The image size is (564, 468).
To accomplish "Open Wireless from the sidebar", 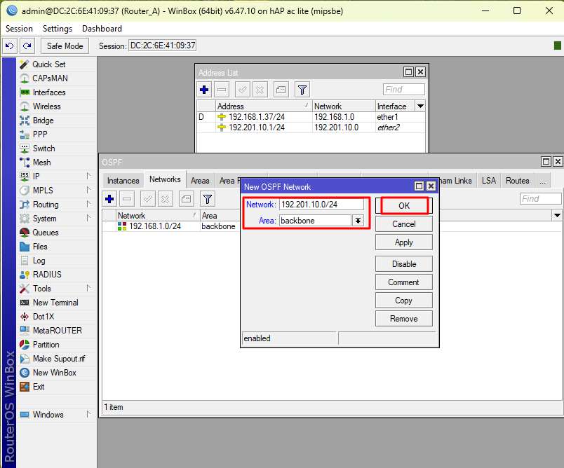I will [x=46, y=106].
